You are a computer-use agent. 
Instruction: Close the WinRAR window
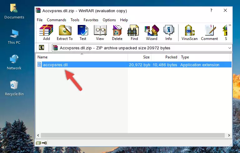point(225,10)
